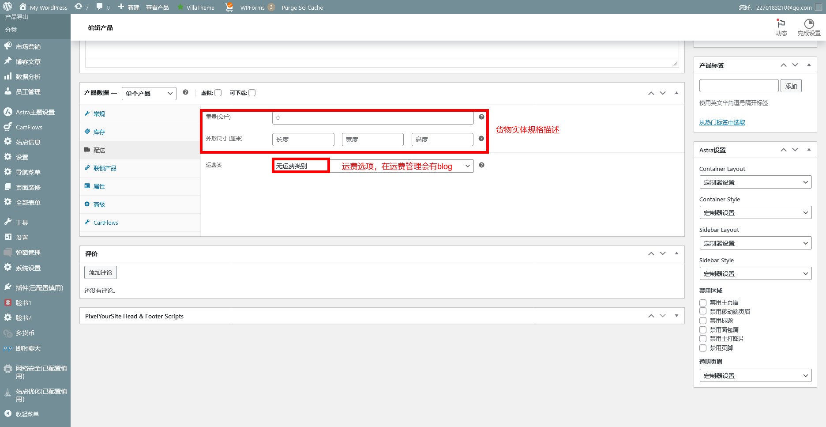This screenshot has height=427, width=826.
Task: Open the 单个产品 product type dropdown
Action: tap(149, 93)
